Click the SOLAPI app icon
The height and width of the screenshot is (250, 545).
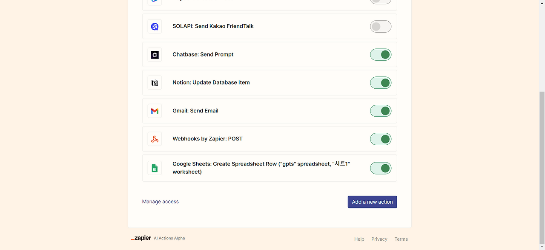[155, 26]
